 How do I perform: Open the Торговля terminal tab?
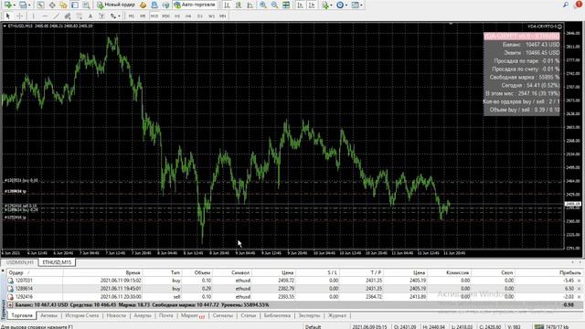point(22,315)
